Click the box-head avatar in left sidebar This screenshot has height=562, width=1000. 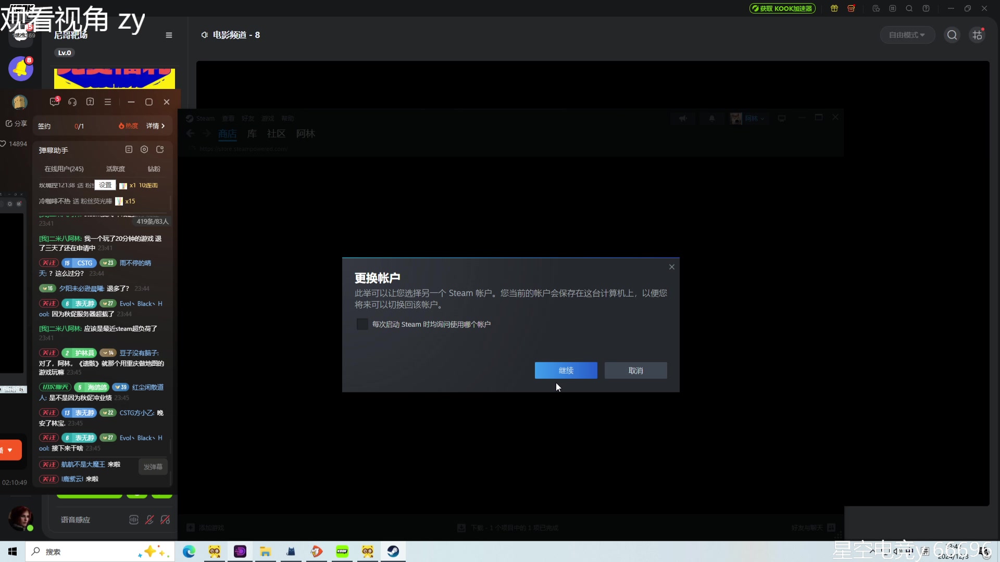click(20, 102)
